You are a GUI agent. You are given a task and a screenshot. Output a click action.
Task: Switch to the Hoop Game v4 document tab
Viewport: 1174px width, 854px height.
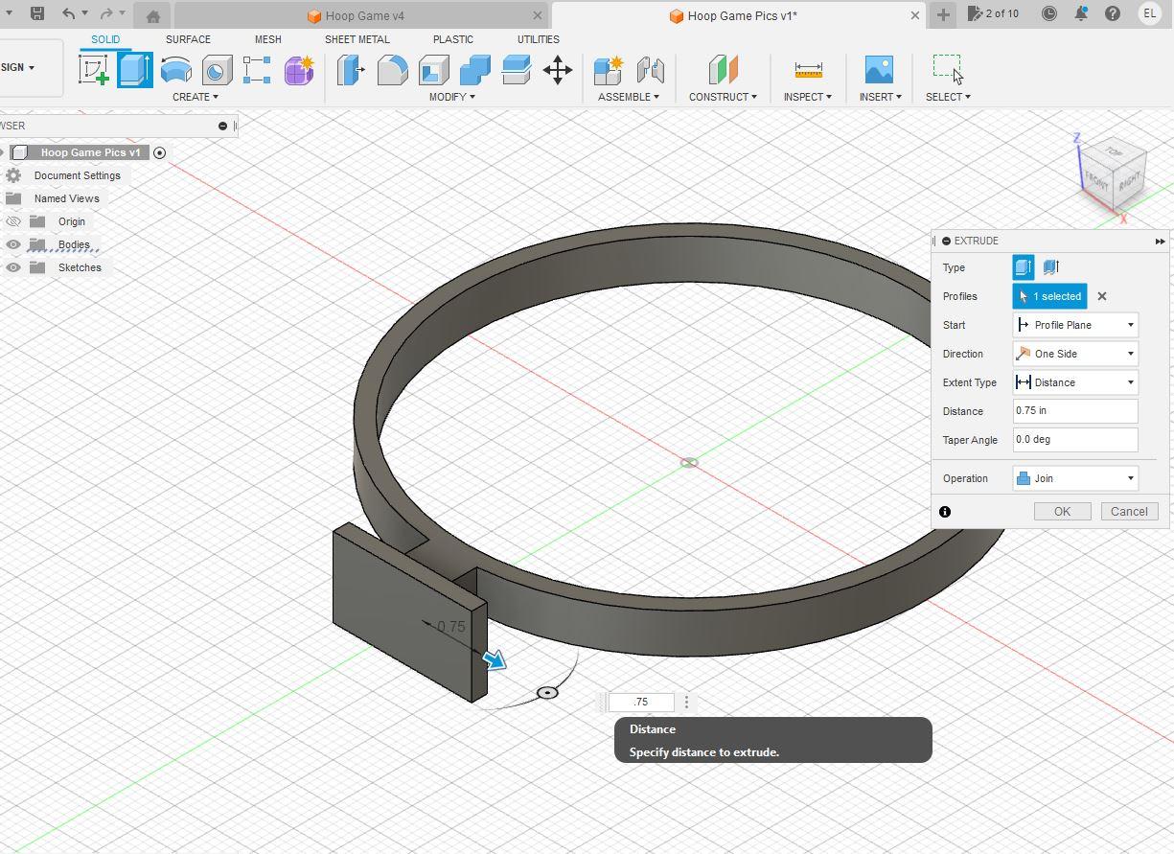pyautogui.click(x=361, y=15)
